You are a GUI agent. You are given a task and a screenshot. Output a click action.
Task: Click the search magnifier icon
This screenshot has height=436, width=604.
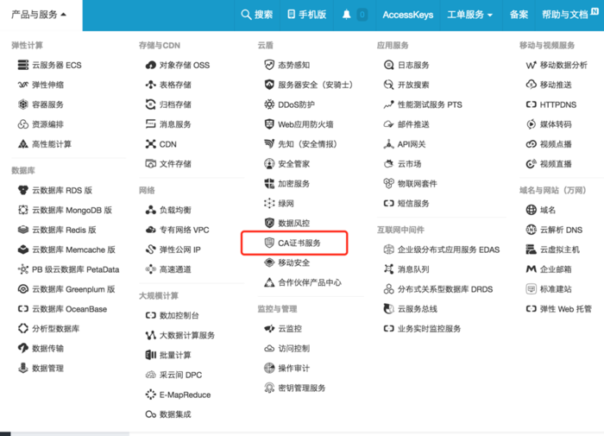point(246,15)
